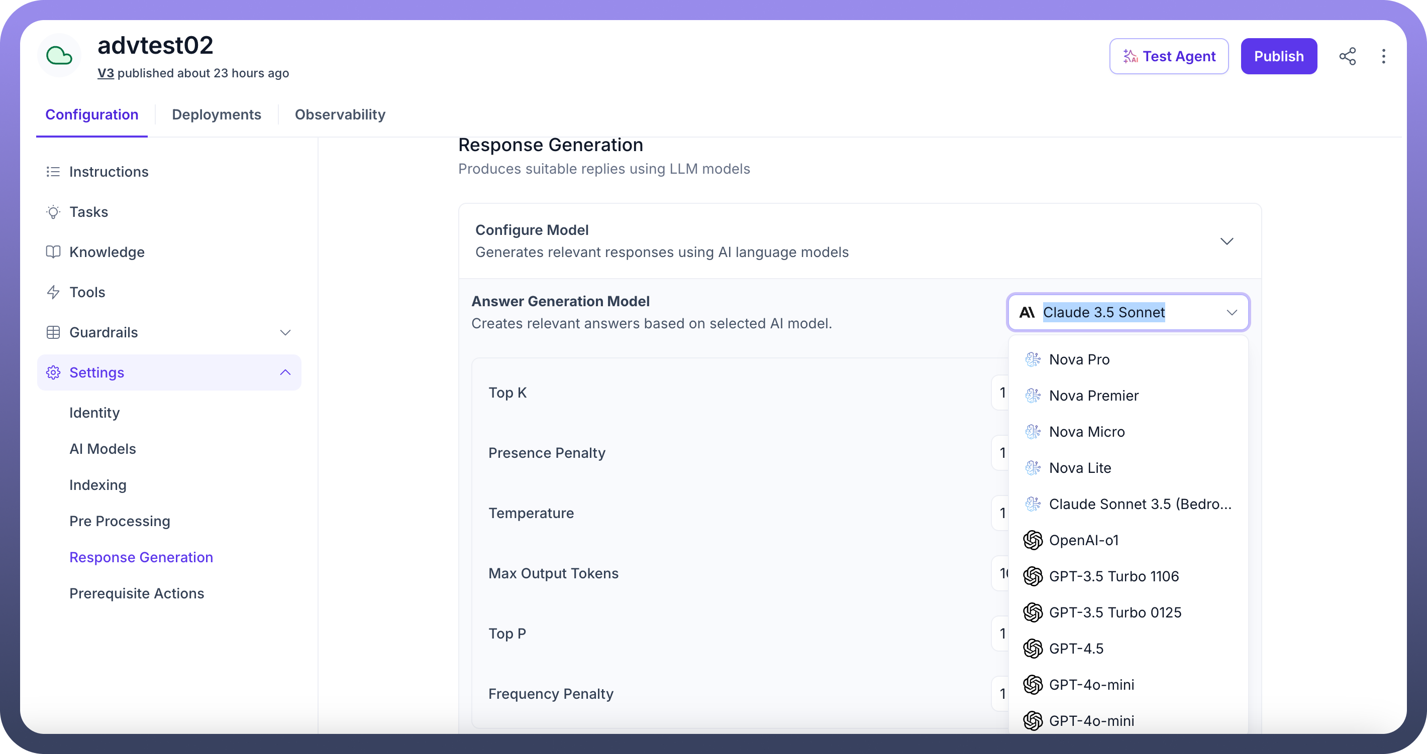1427x754 pixels.
Task: Select GPT-3.5 Turbo 1106 option
Action: [x=1128, y=576]
